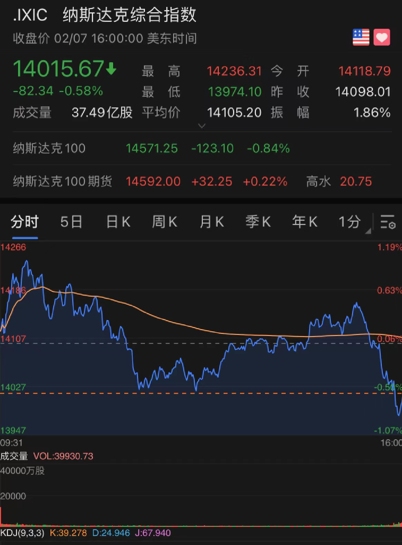Tap the US flag market icon
This screenshot has height=545, width=402.
click(361, 37)
